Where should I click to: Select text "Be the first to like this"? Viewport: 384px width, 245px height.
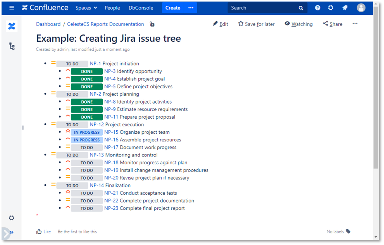77,231
